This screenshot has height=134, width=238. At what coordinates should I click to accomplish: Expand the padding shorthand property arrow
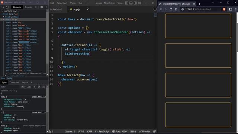[13, 115]
